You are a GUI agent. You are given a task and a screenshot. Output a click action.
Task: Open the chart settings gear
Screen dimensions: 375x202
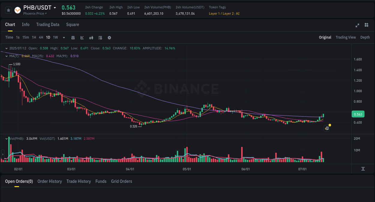click(x=109, y=37)
